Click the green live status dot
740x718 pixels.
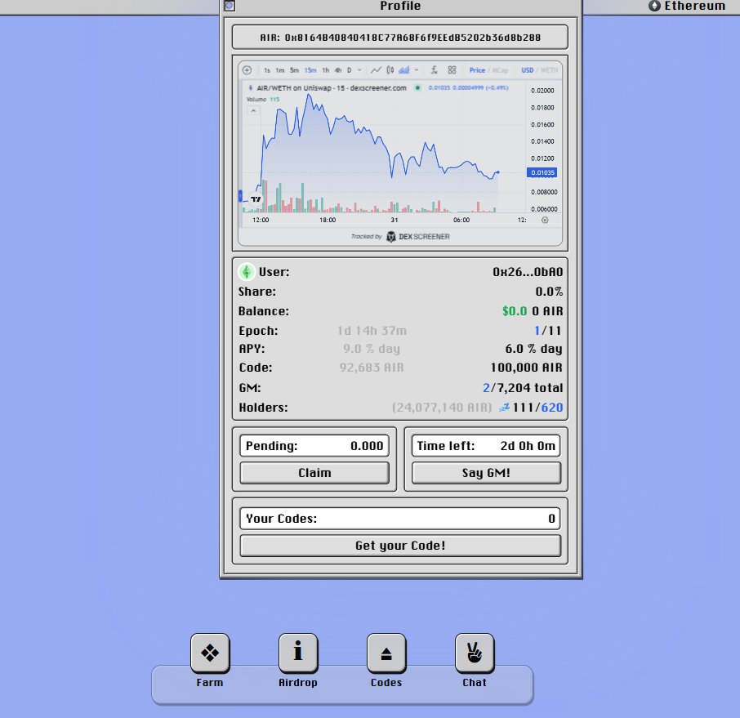(x=417, y=87)
